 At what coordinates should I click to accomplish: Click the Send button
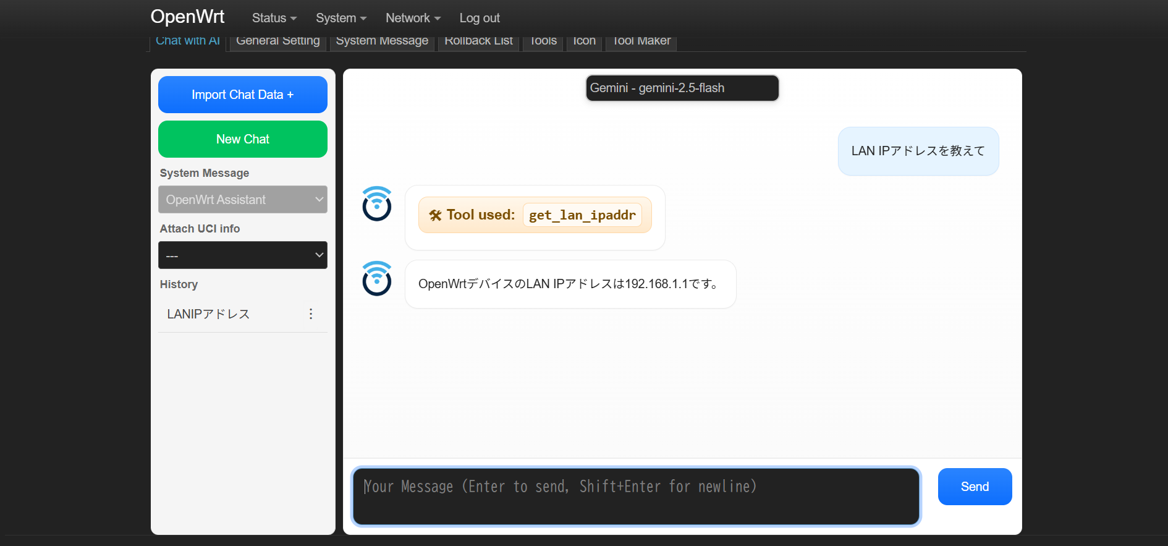coord(974,487)
